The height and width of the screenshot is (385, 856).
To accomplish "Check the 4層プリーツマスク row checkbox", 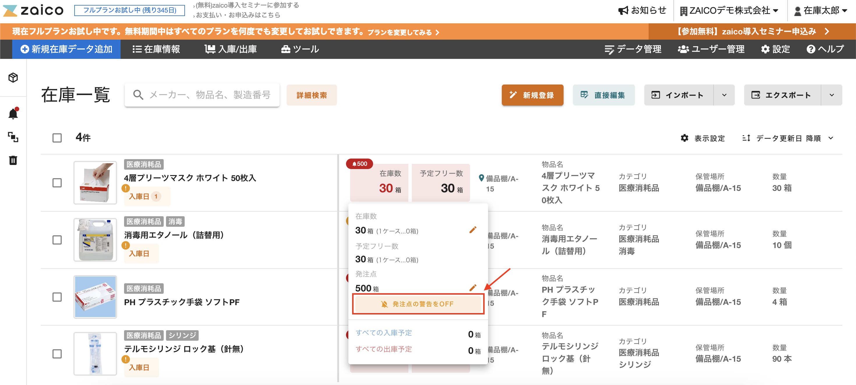I will (57, 182).
